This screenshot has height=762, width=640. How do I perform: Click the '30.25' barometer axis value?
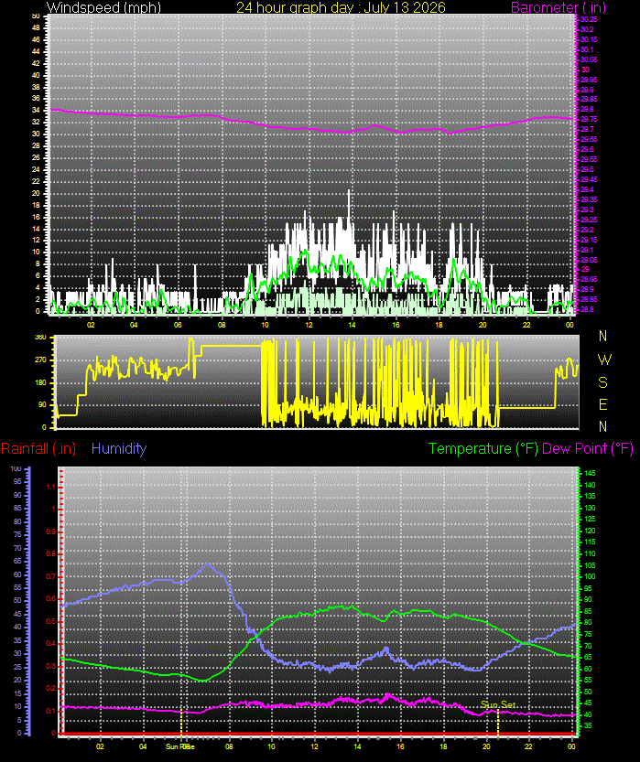click(x=589, y=19)
